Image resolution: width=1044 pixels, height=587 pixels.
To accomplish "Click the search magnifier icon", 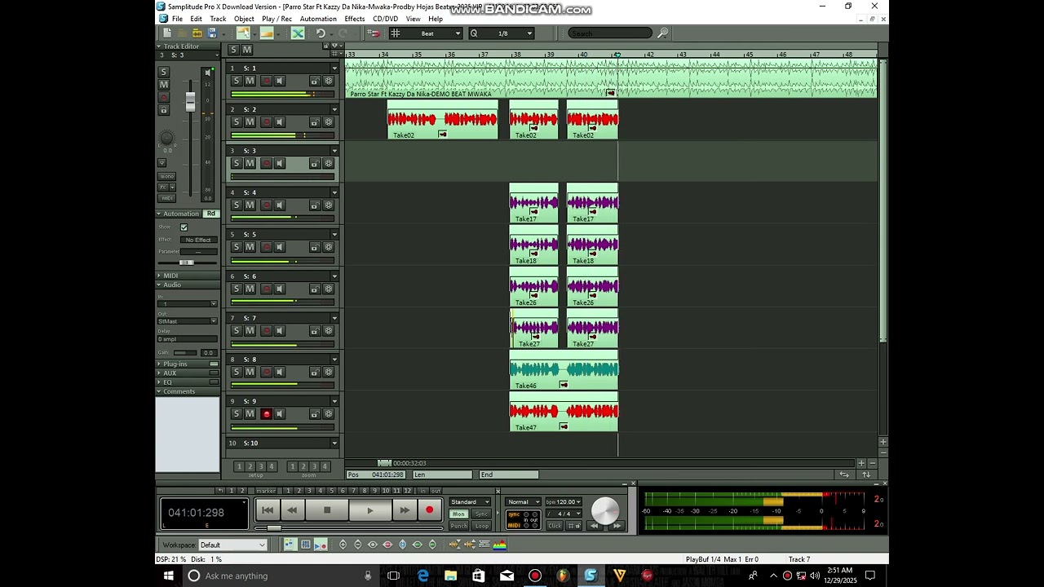I will coord(663,33).
